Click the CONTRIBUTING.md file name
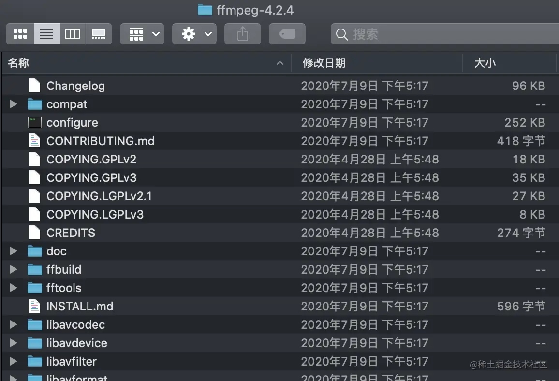This screenshot has height=381, width=559. click(101, 141)
